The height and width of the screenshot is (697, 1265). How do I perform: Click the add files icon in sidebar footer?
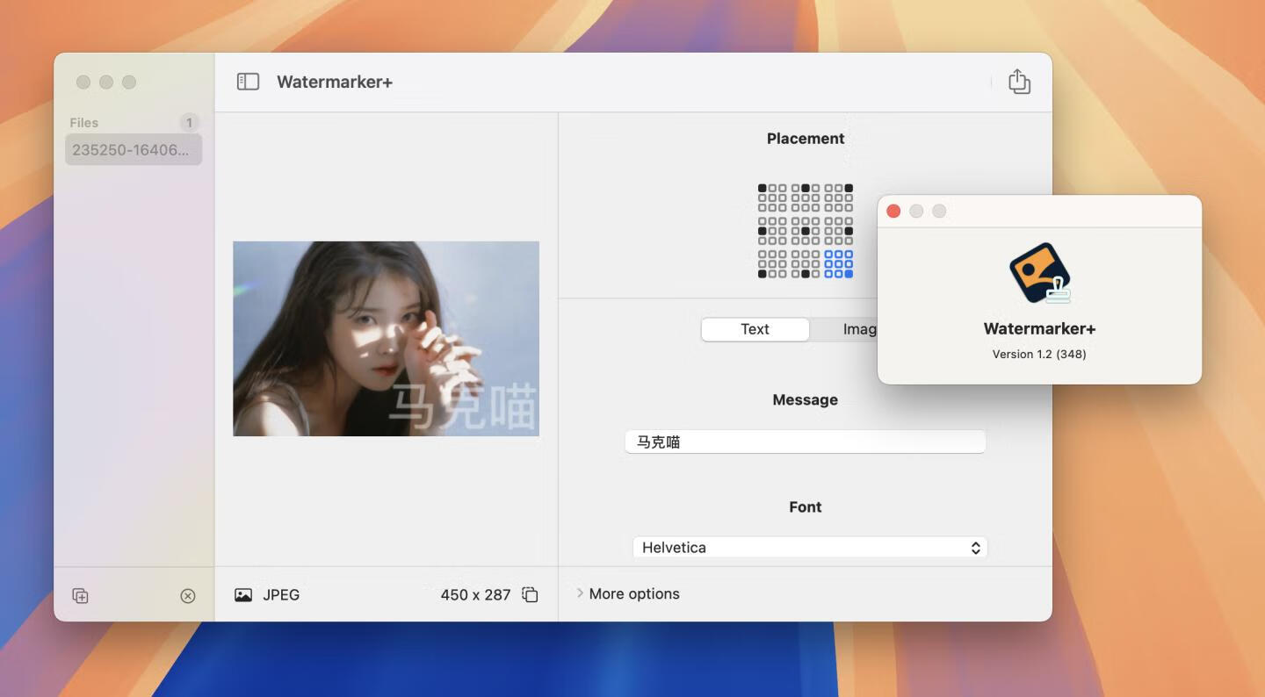pyautogui.click(x=80, y=596)
